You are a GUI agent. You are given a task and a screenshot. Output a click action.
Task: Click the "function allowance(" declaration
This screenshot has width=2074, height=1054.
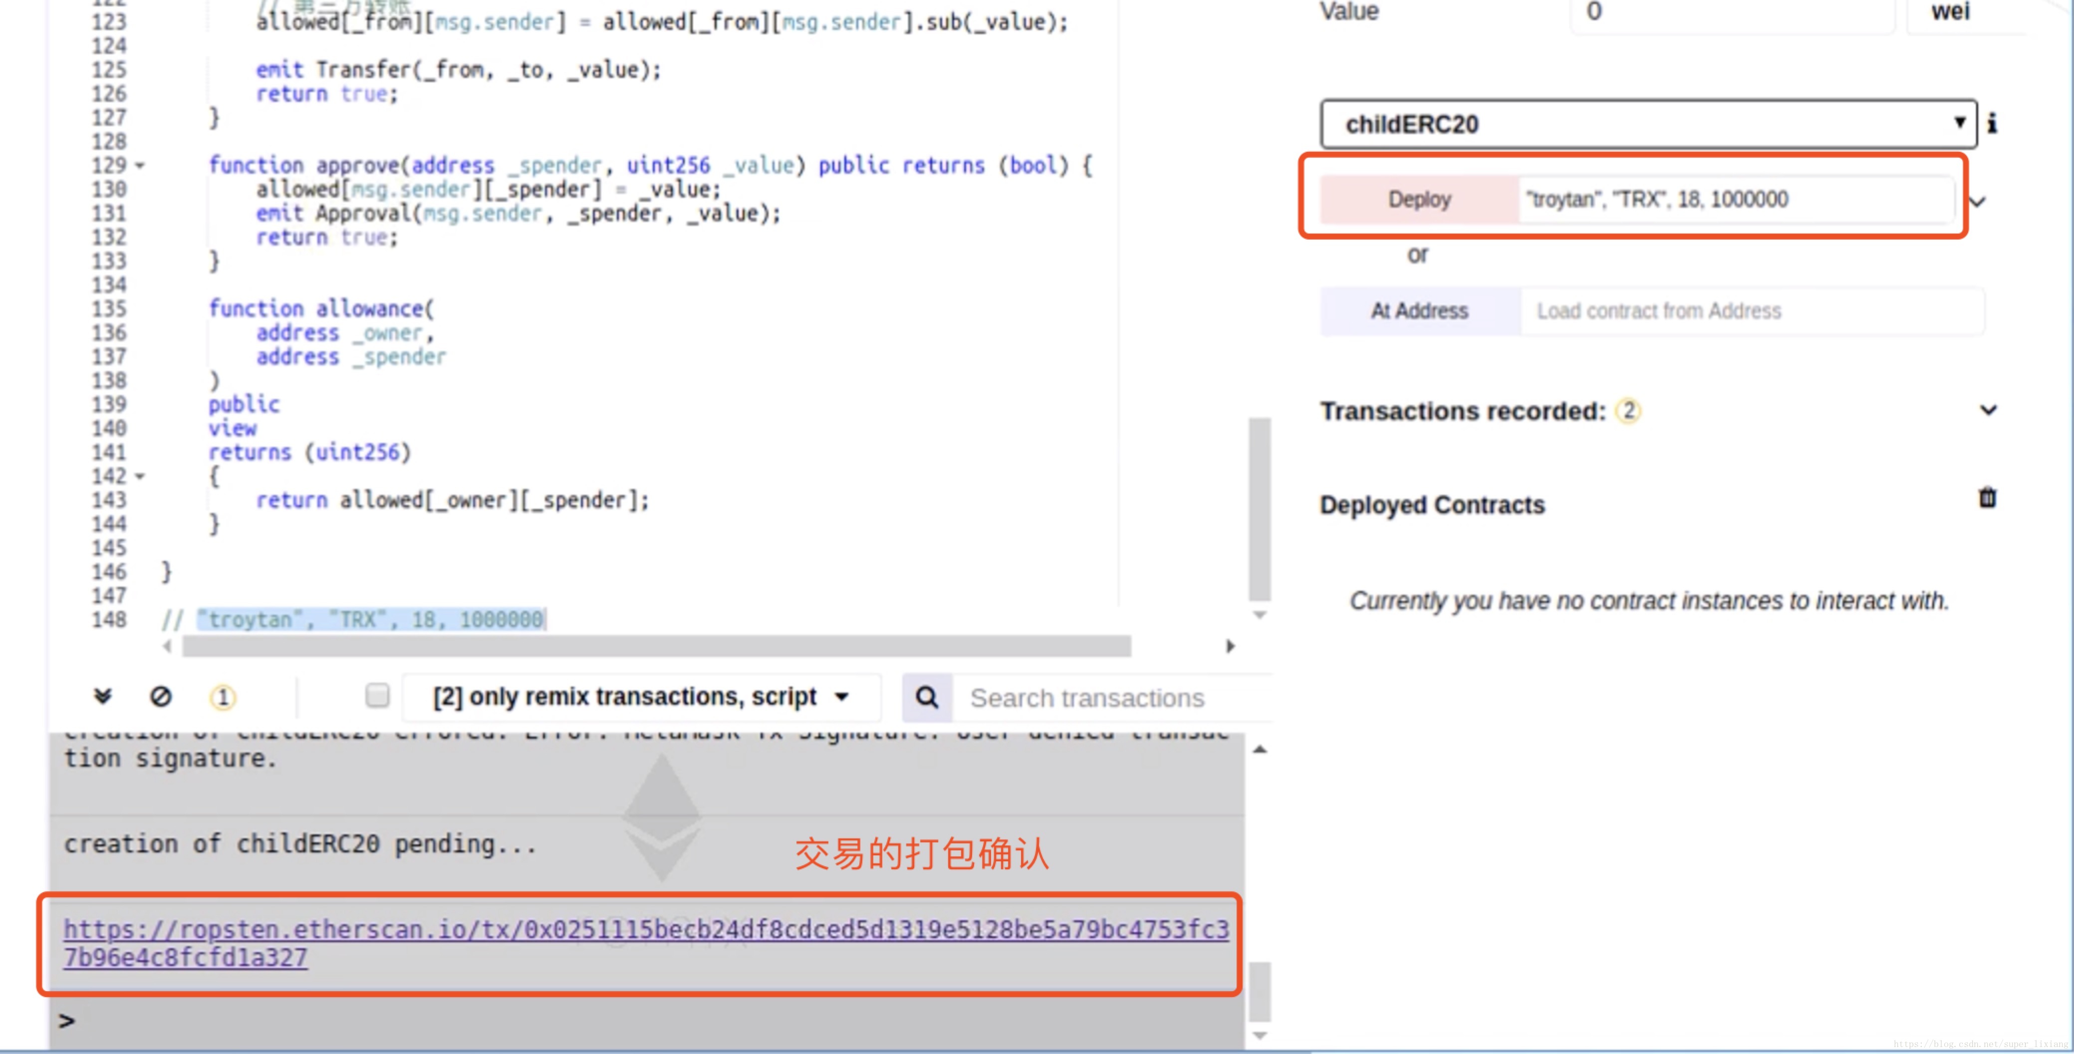click(x=320, y=308)
